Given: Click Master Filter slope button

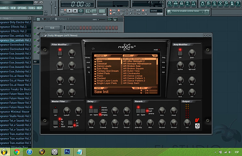Looking at the screenshot, I should 70,123.
